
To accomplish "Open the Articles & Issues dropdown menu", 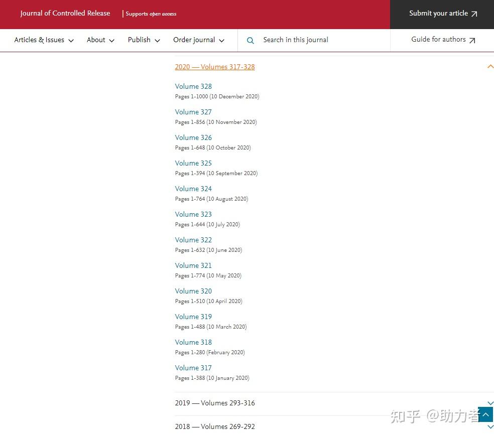I will coord(44,40).
